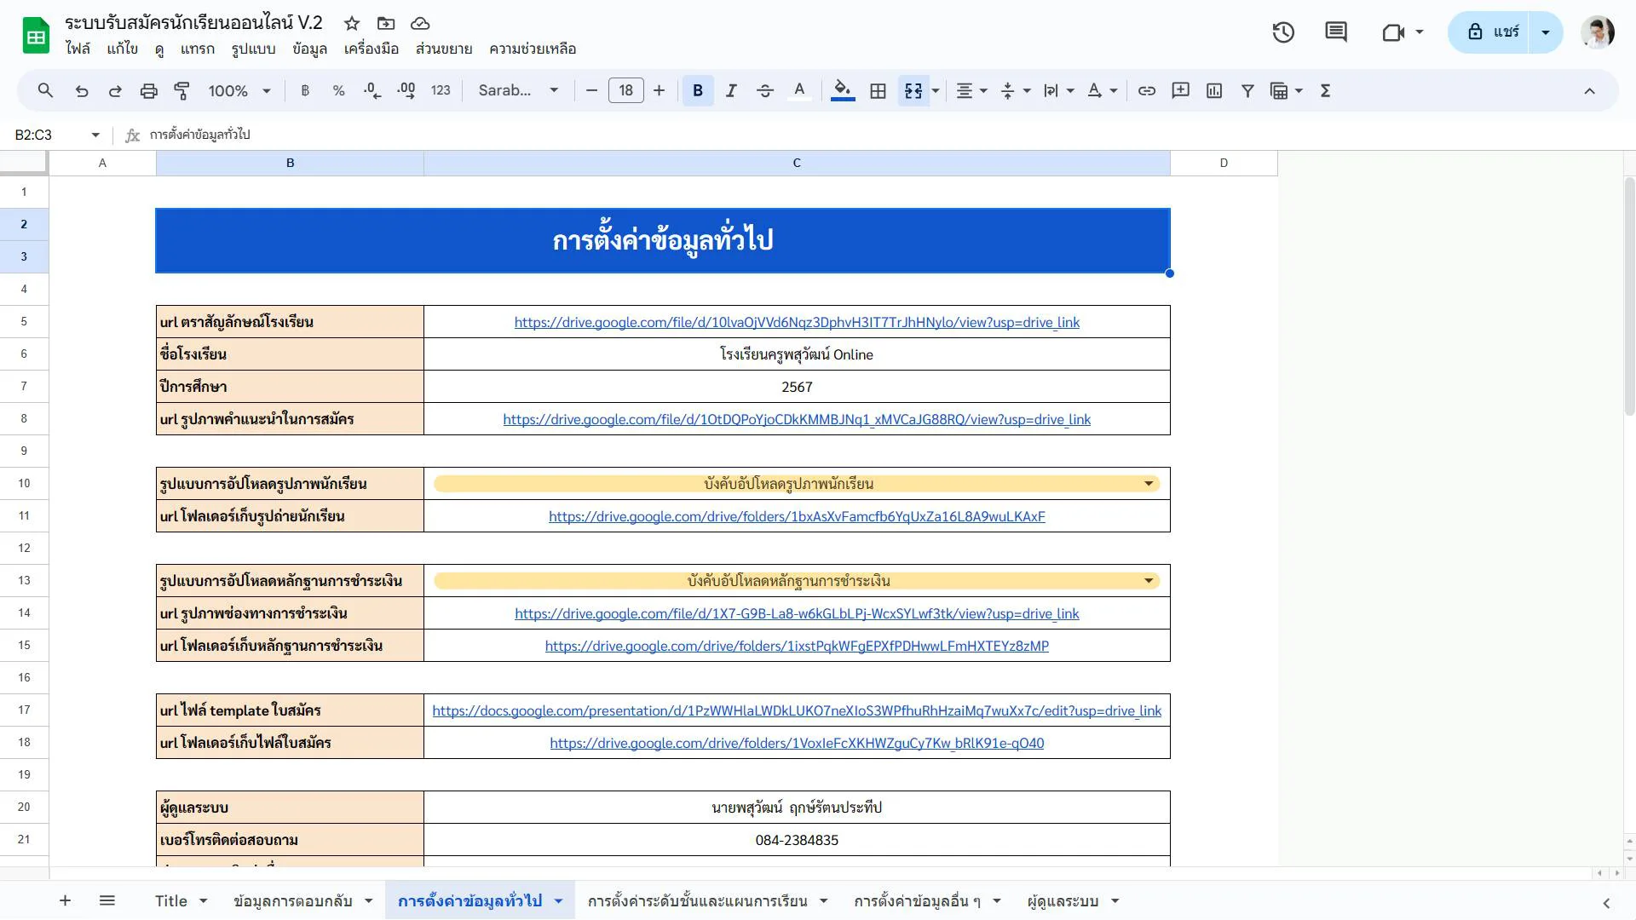Open ข้อมูล menu
The width and height of the screenshot is (1636, 920).
tap(309, 49)
